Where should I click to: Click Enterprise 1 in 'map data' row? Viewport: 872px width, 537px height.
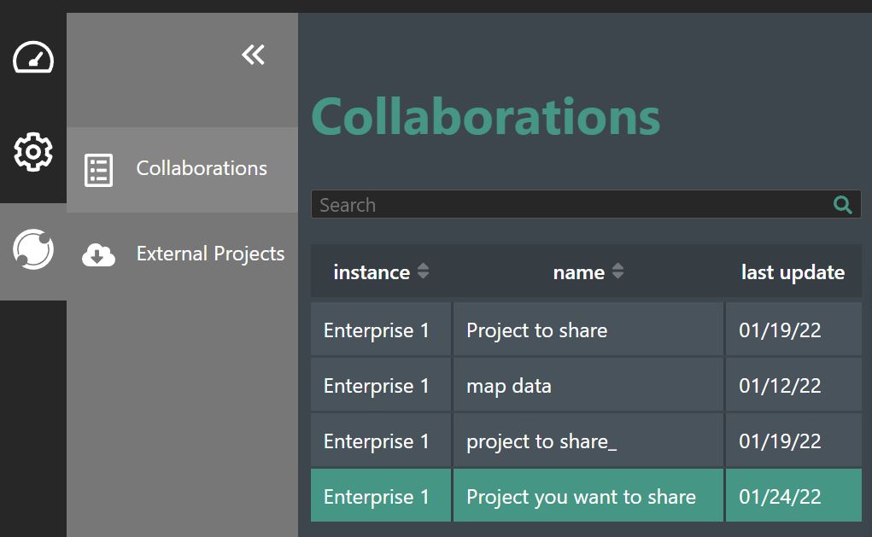point(381,385)
